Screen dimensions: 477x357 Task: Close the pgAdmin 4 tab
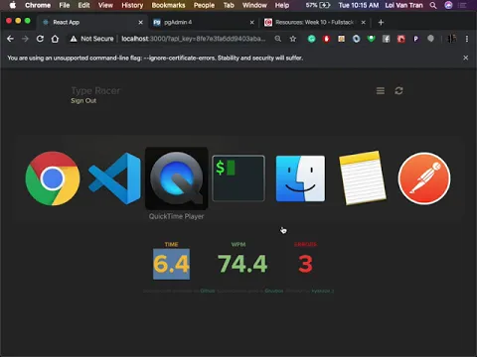point(252,22)
